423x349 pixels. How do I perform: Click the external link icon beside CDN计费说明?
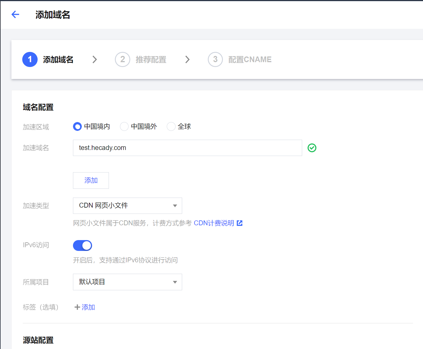[240, 223]
